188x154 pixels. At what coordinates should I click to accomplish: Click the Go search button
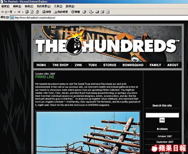[x=162, y=120]
